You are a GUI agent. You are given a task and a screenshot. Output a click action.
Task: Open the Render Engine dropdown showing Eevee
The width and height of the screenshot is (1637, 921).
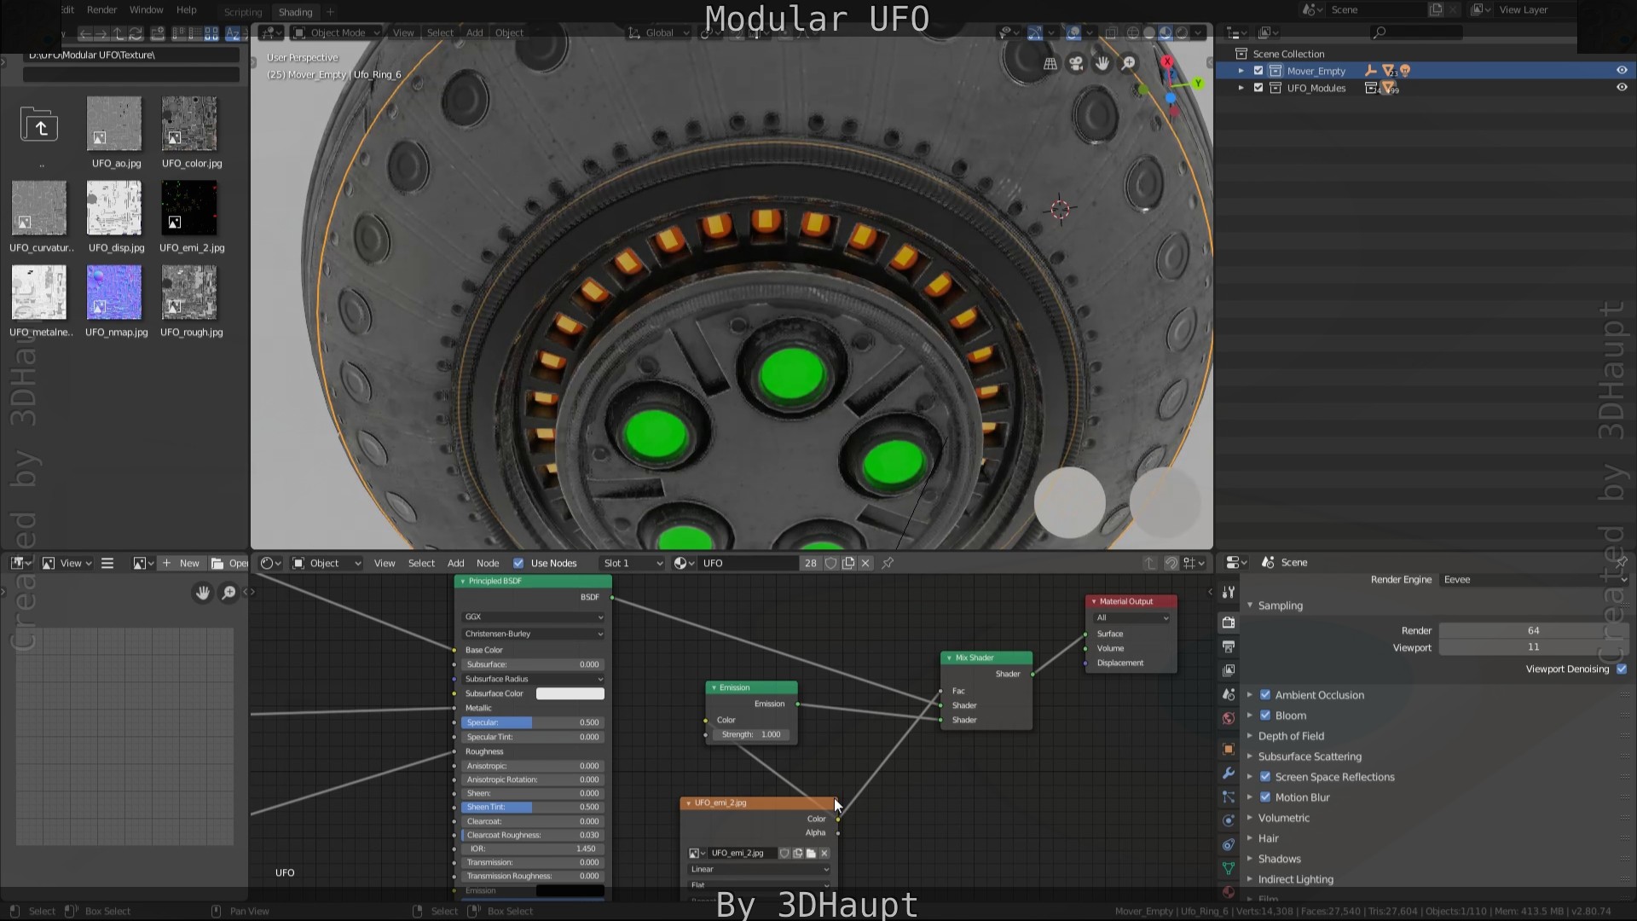point(1530,579)
